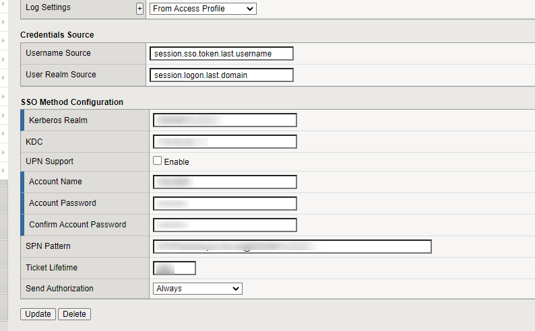Viewport: 535px width, 331px height.
Task: Focus the Account Password field
Action: click(225, 203)
